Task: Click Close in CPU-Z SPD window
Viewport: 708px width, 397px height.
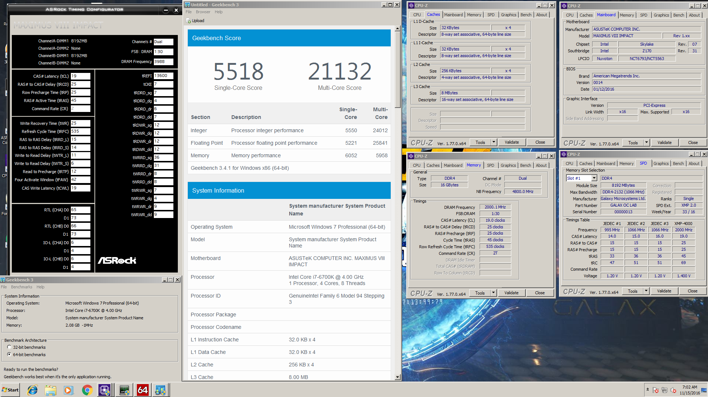Action: (693, 291)
